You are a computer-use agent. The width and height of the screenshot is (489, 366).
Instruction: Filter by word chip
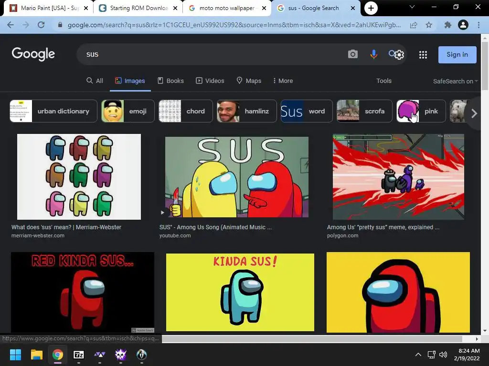coord(307,111)
